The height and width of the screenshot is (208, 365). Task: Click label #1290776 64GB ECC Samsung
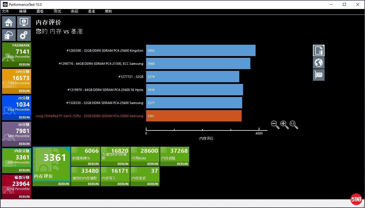click(x=101, y=64)
